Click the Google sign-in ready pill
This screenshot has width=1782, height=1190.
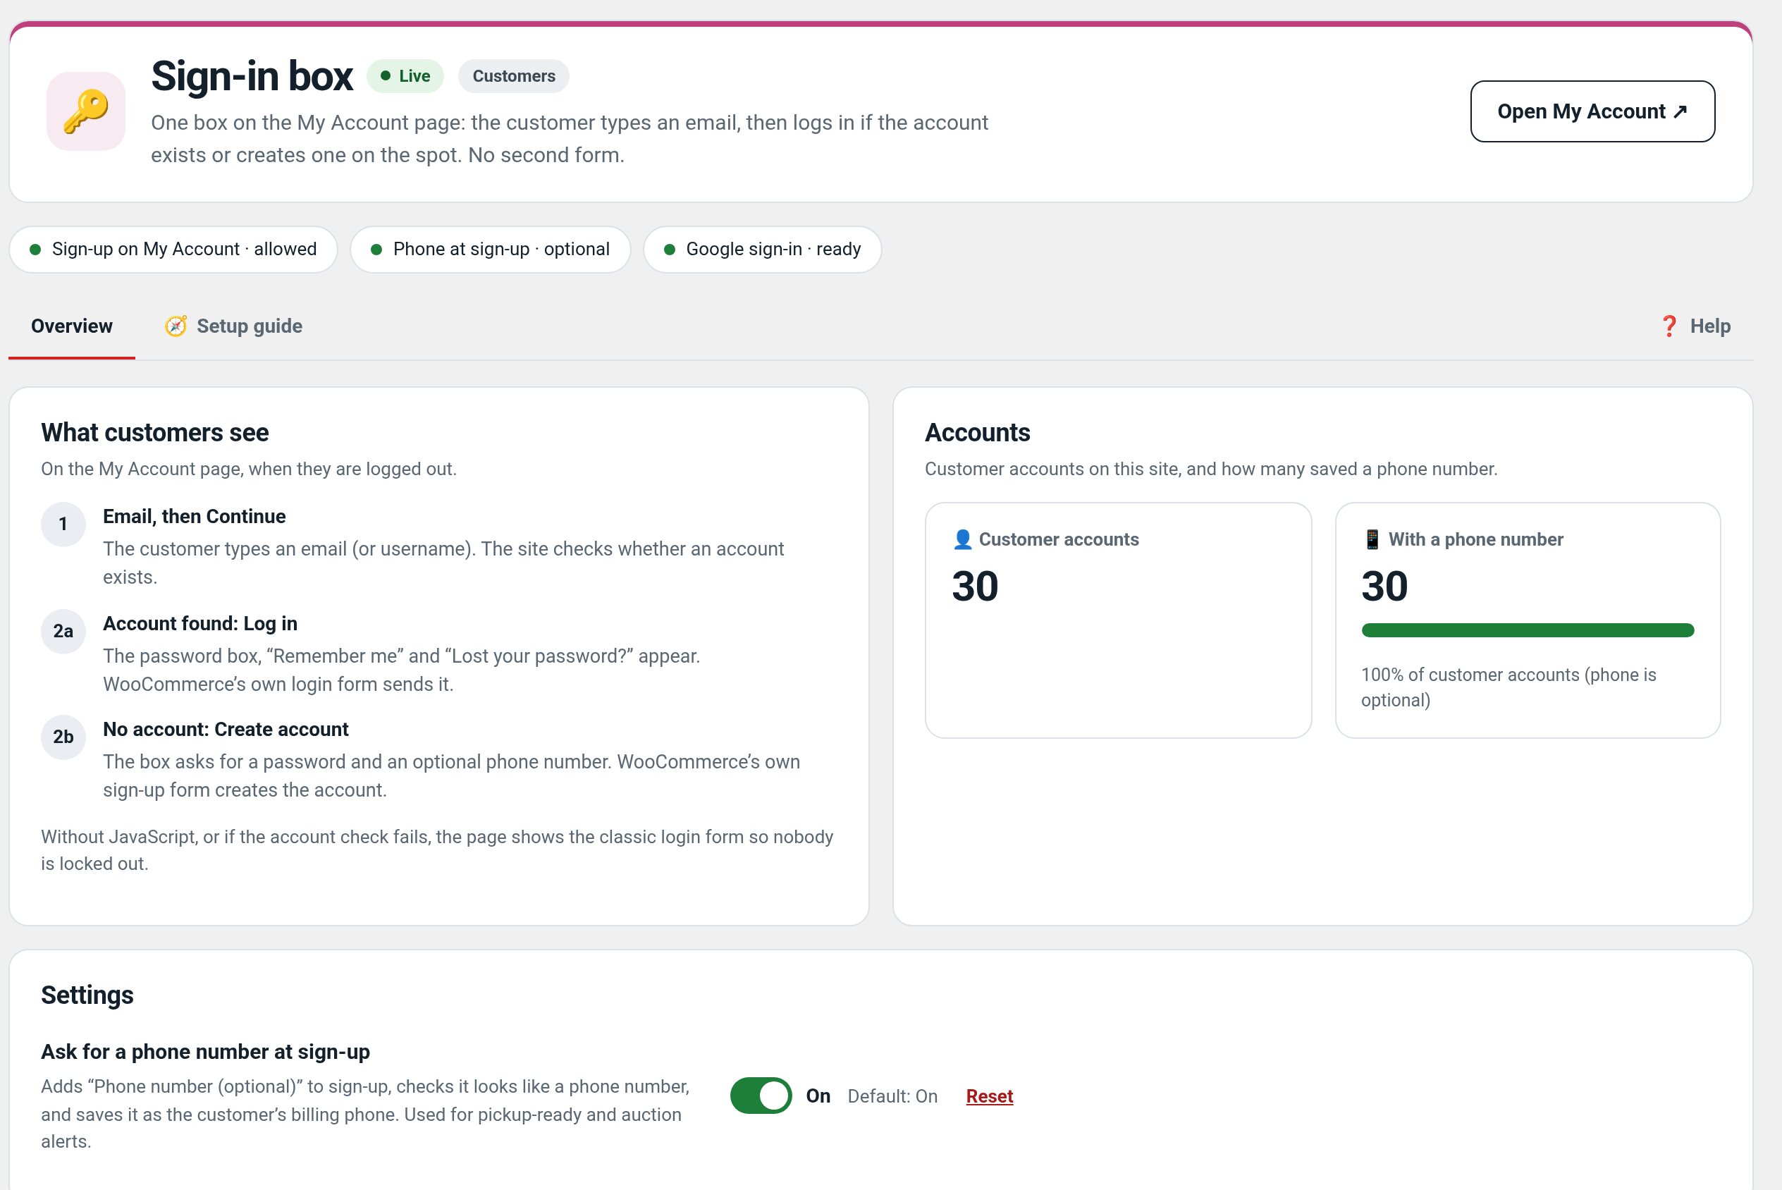tap(763, 250)
